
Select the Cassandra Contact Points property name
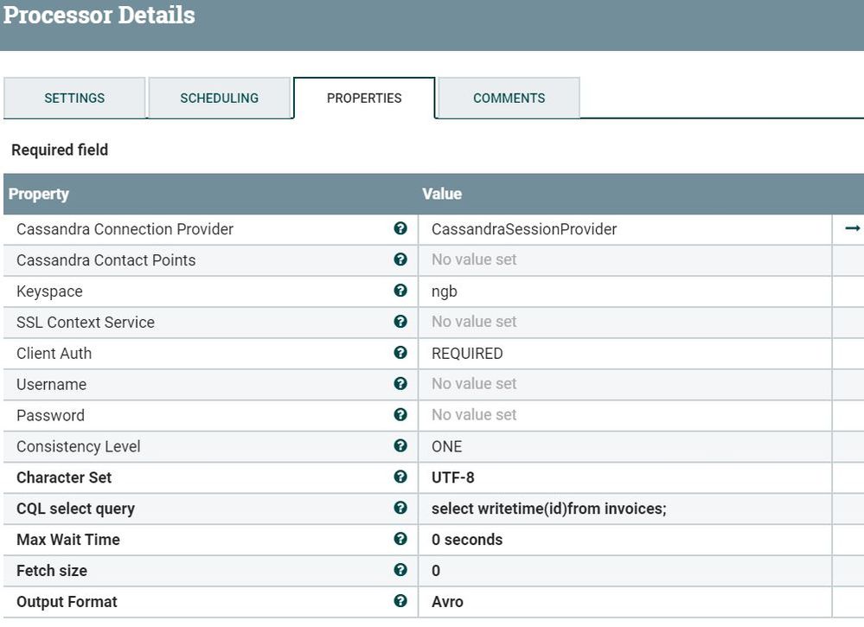click(106, 260)
